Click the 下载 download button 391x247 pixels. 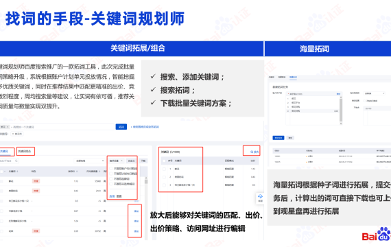pyautogui.click(x=143, y=161)
